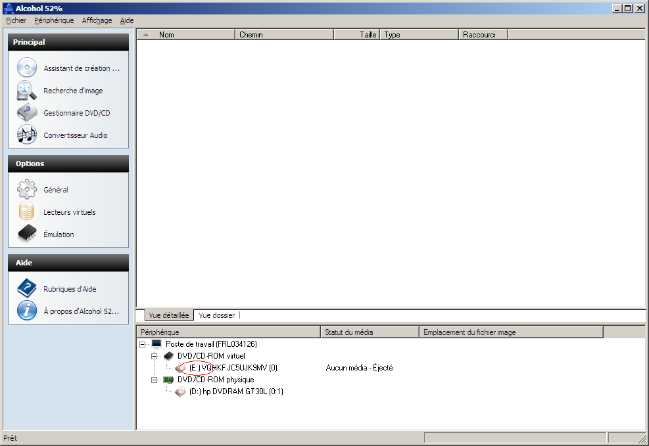Collapse DVD/CD-ROM physique node
The width and height of the screenshot is (649, 446).
(x=155, y=380)
